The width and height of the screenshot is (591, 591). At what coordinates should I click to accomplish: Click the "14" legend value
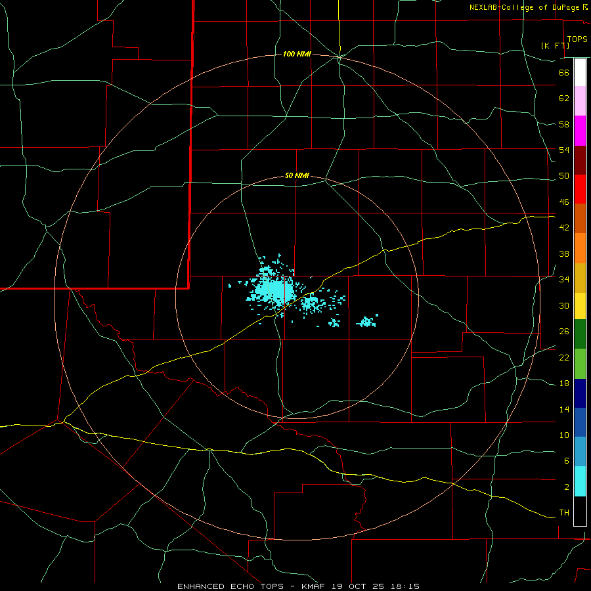click(x=564, y=409)
